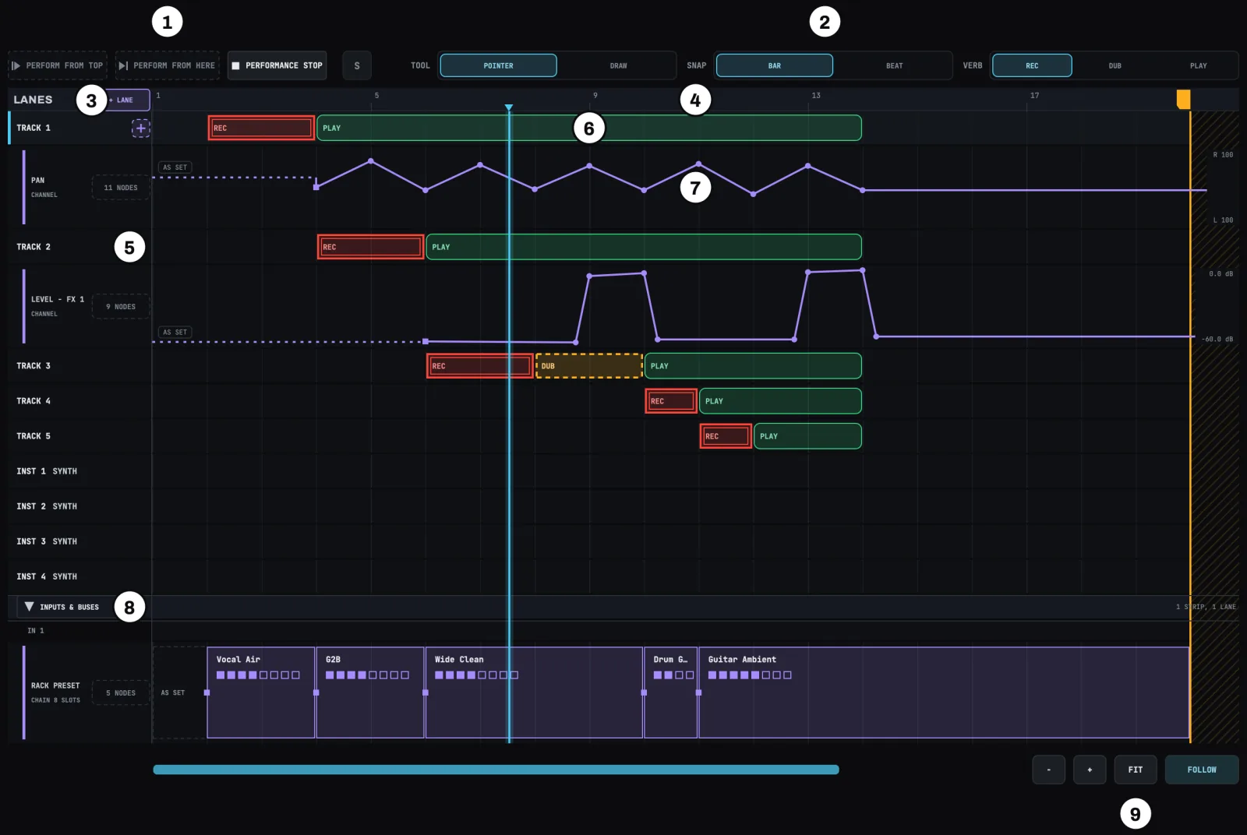The height and width of the screenshot is (835, 1247).
Task: Select the Wide Clean preset block
Action: click(534, 692)
